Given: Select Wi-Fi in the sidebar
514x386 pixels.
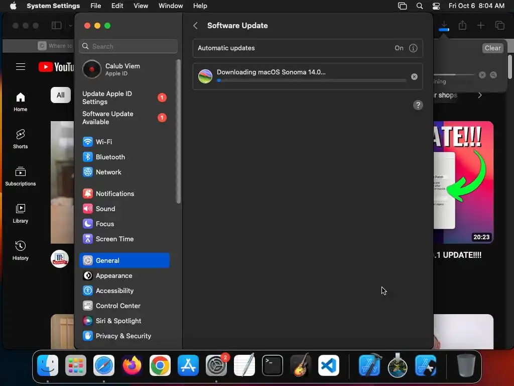Looking at the screenshot, I should pos(124,142).
